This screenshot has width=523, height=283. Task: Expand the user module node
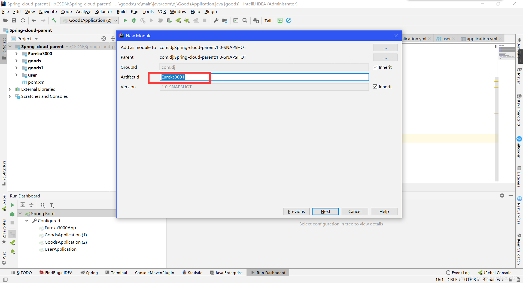point(16,75)
